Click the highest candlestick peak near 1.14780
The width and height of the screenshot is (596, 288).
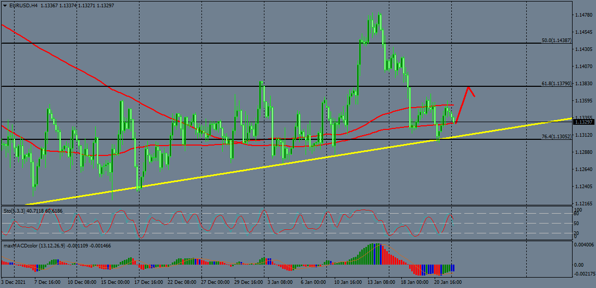tap(379, 16)
